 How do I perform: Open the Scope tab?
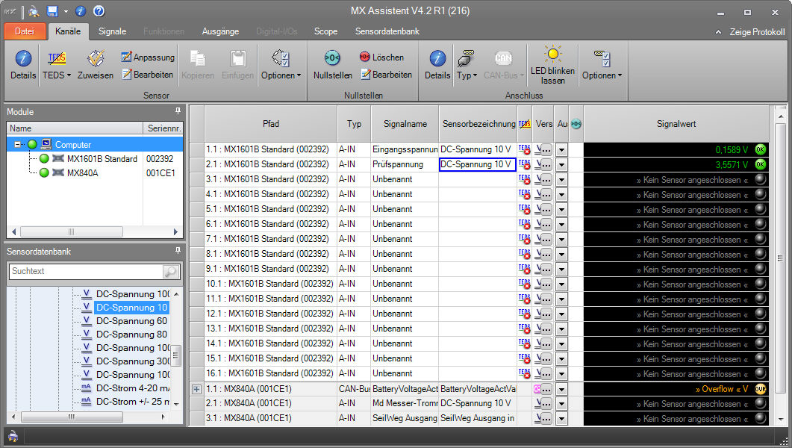click(x=325, y=31)
